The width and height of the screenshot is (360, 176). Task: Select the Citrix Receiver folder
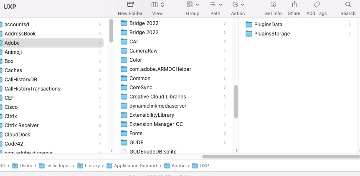(x=52, y=126)
